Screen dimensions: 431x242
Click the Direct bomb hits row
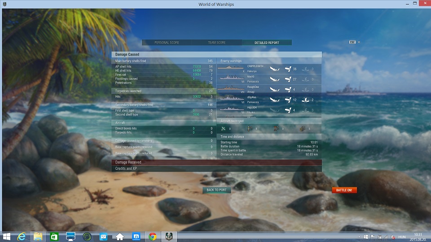pyautogui.click(x=164, y=129)
